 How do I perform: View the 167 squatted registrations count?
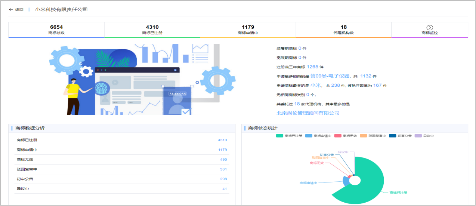click(x=377, y=85)
